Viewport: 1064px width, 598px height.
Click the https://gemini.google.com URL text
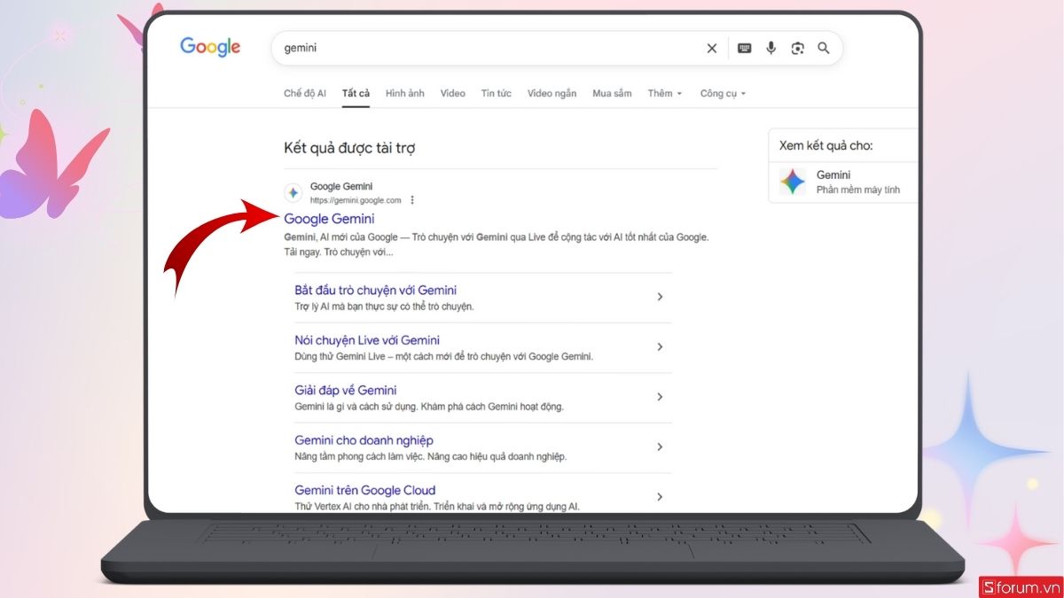point(356,200)
